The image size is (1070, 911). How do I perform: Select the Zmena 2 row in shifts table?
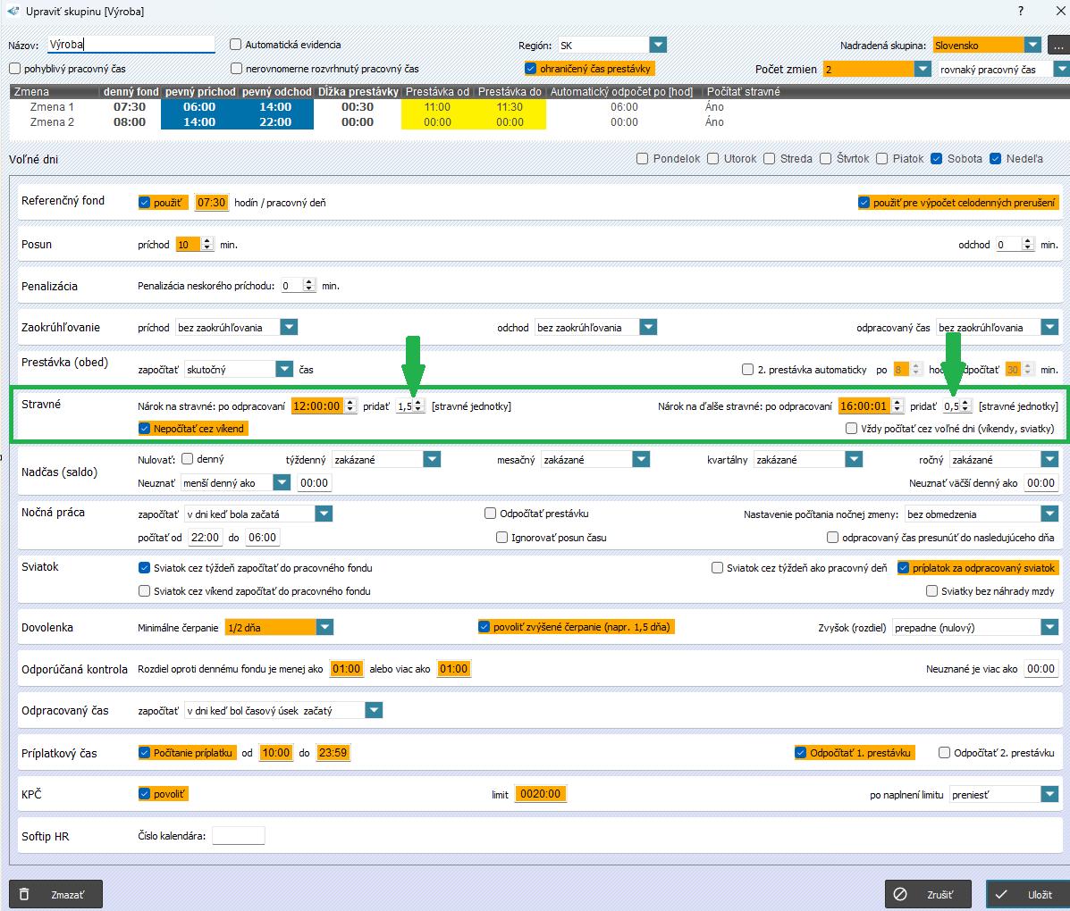[x=52, y=122]
